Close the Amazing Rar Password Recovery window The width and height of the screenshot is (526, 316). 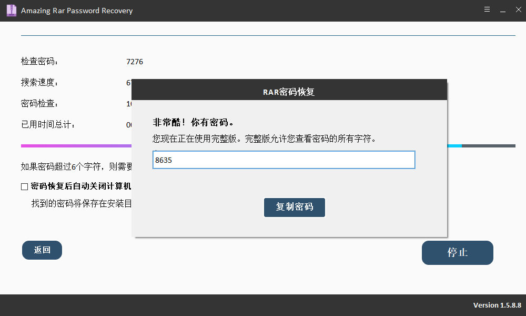pyautogui.click(x=518, y=9)
